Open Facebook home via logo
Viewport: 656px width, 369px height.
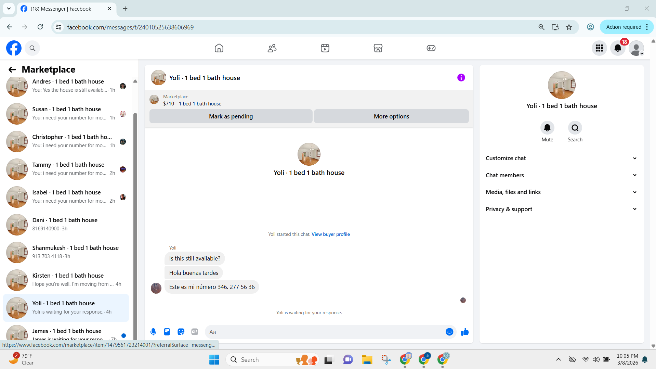14,48
